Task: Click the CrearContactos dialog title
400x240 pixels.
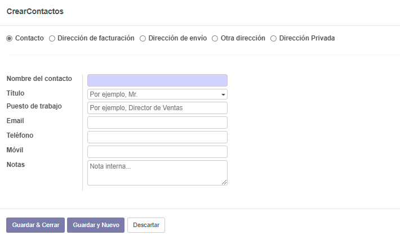Action: click(x=35, y=11)
